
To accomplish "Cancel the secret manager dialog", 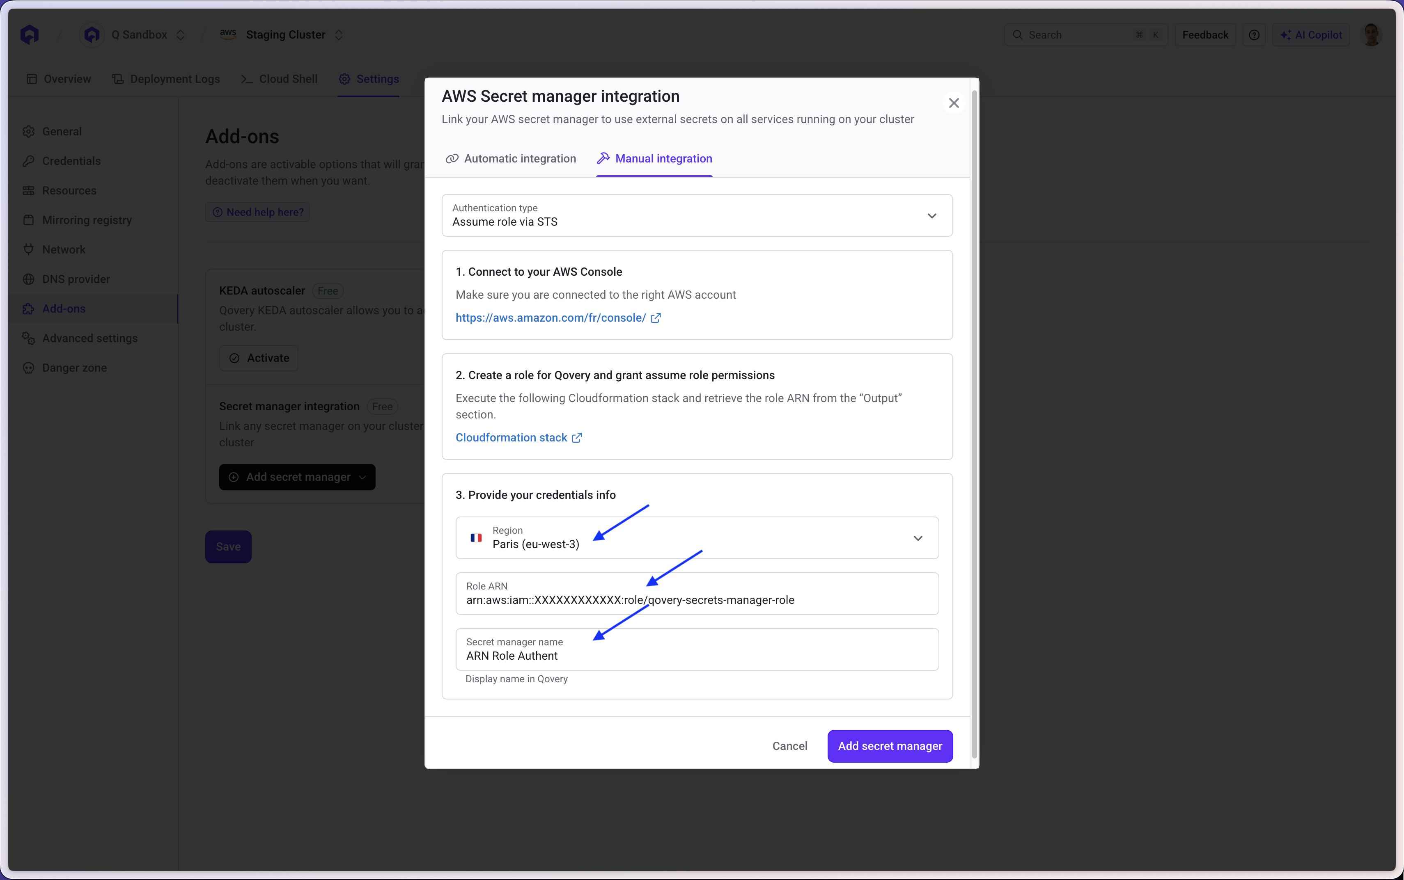I will (789, 746).
